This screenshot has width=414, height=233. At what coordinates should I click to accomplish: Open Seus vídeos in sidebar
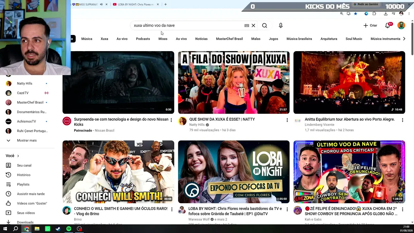(27, 213)
